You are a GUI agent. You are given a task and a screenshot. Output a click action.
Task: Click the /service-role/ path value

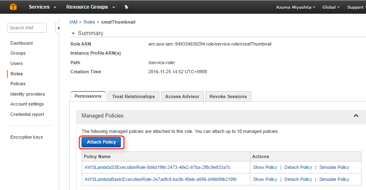(x=161, y=63)
